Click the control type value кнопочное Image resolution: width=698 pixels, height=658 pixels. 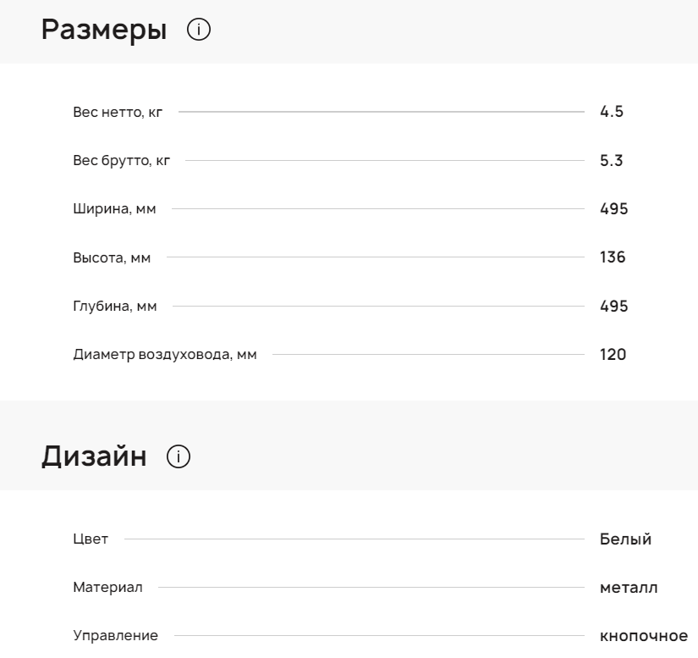(643, 636)
